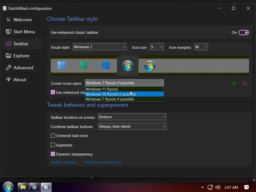Uncheck the partially hidden 'Use enhanced cla...' checkbox
Image resolution: width=256 pixels, height=192 pixels.
[53, 92]
